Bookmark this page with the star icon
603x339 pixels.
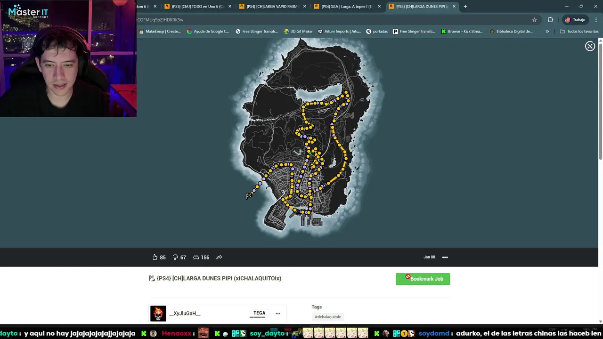(534, 20)
